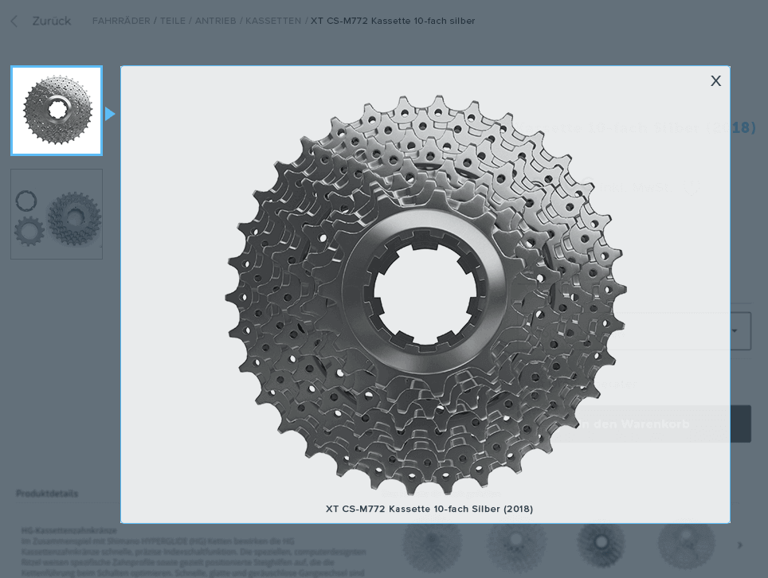768x578 pixels.
Task: Open the Produktdetails section heading
Action: coord(47,494)
